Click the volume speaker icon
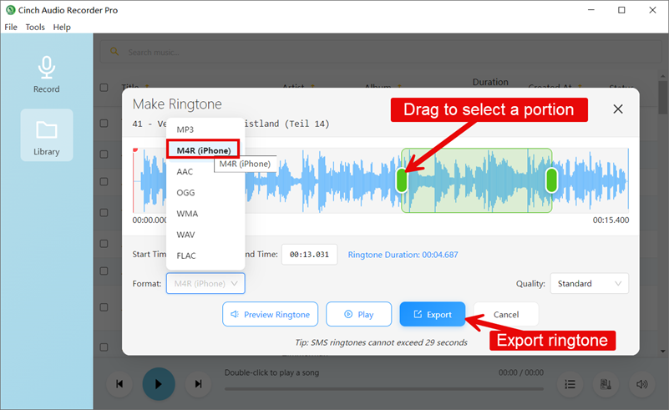Screen dimensions: 669x410 (641, 384)
